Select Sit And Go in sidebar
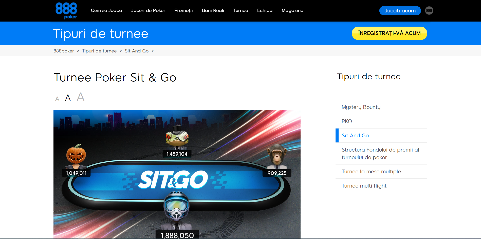Viewport: 481px width, 239px height. pos(381,136)
